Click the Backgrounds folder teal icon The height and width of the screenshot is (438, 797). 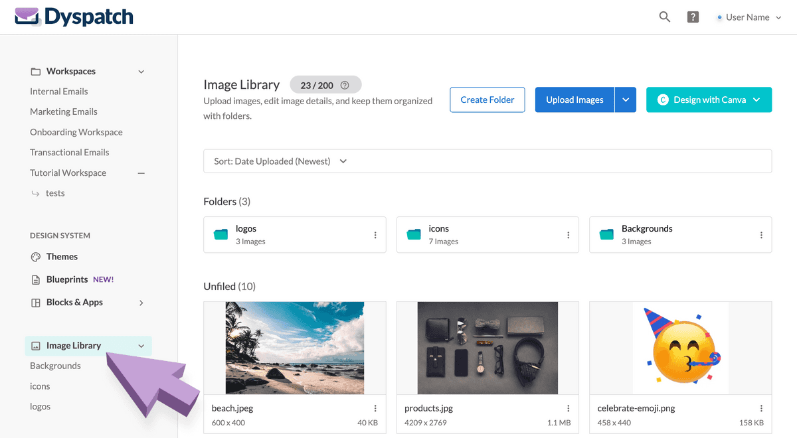(606, 234)
